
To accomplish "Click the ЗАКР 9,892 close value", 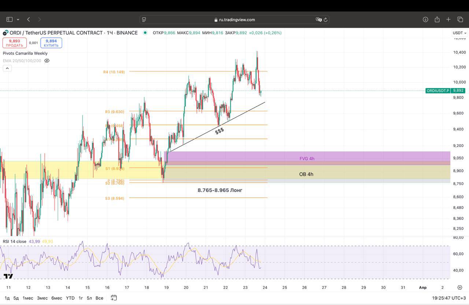I will (236, 33).
